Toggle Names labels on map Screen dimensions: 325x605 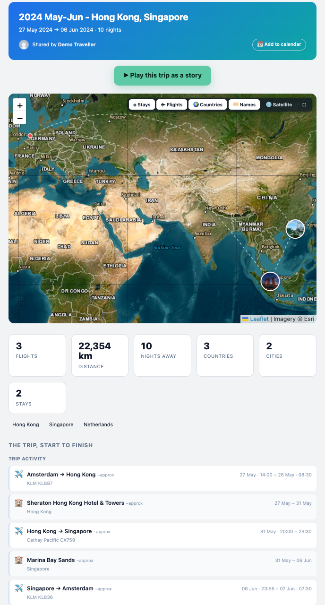click(244, 104)
